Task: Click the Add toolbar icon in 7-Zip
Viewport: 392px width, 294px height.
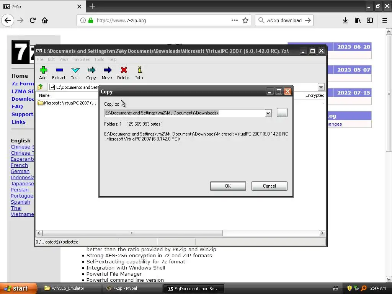Action: (x=43, y=73)
